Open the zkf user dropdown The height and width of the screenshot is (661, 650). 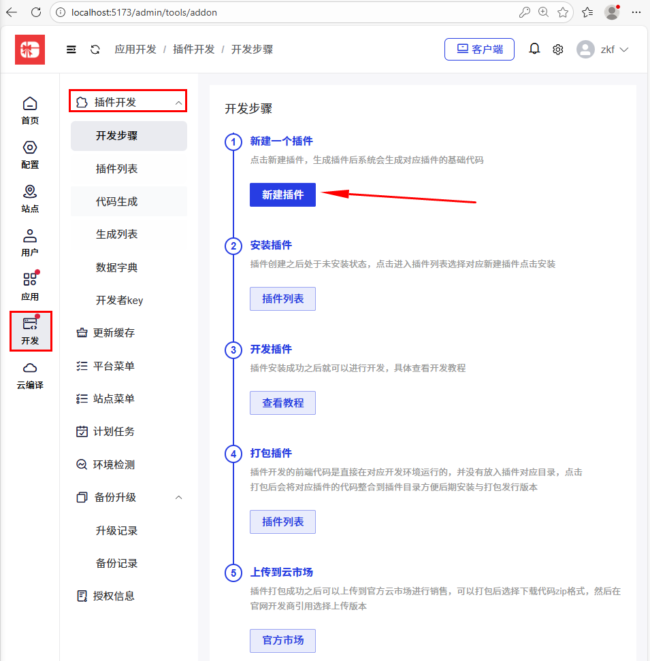coord(602,50)
